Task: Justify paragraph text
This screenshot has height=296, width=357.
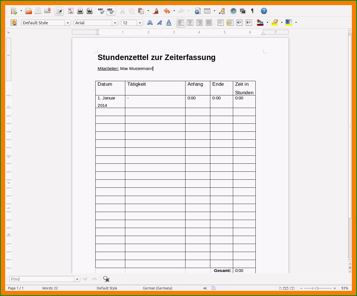Action: tap(209, 23)
